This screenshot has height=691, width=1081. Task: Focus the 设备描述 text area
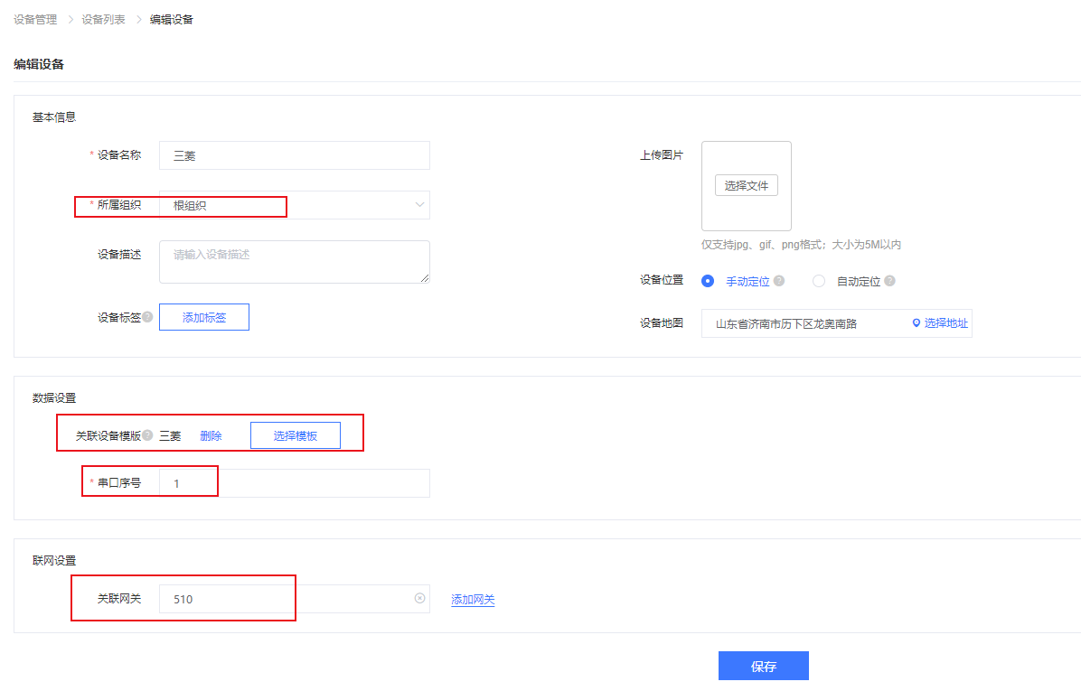[294, 262]
